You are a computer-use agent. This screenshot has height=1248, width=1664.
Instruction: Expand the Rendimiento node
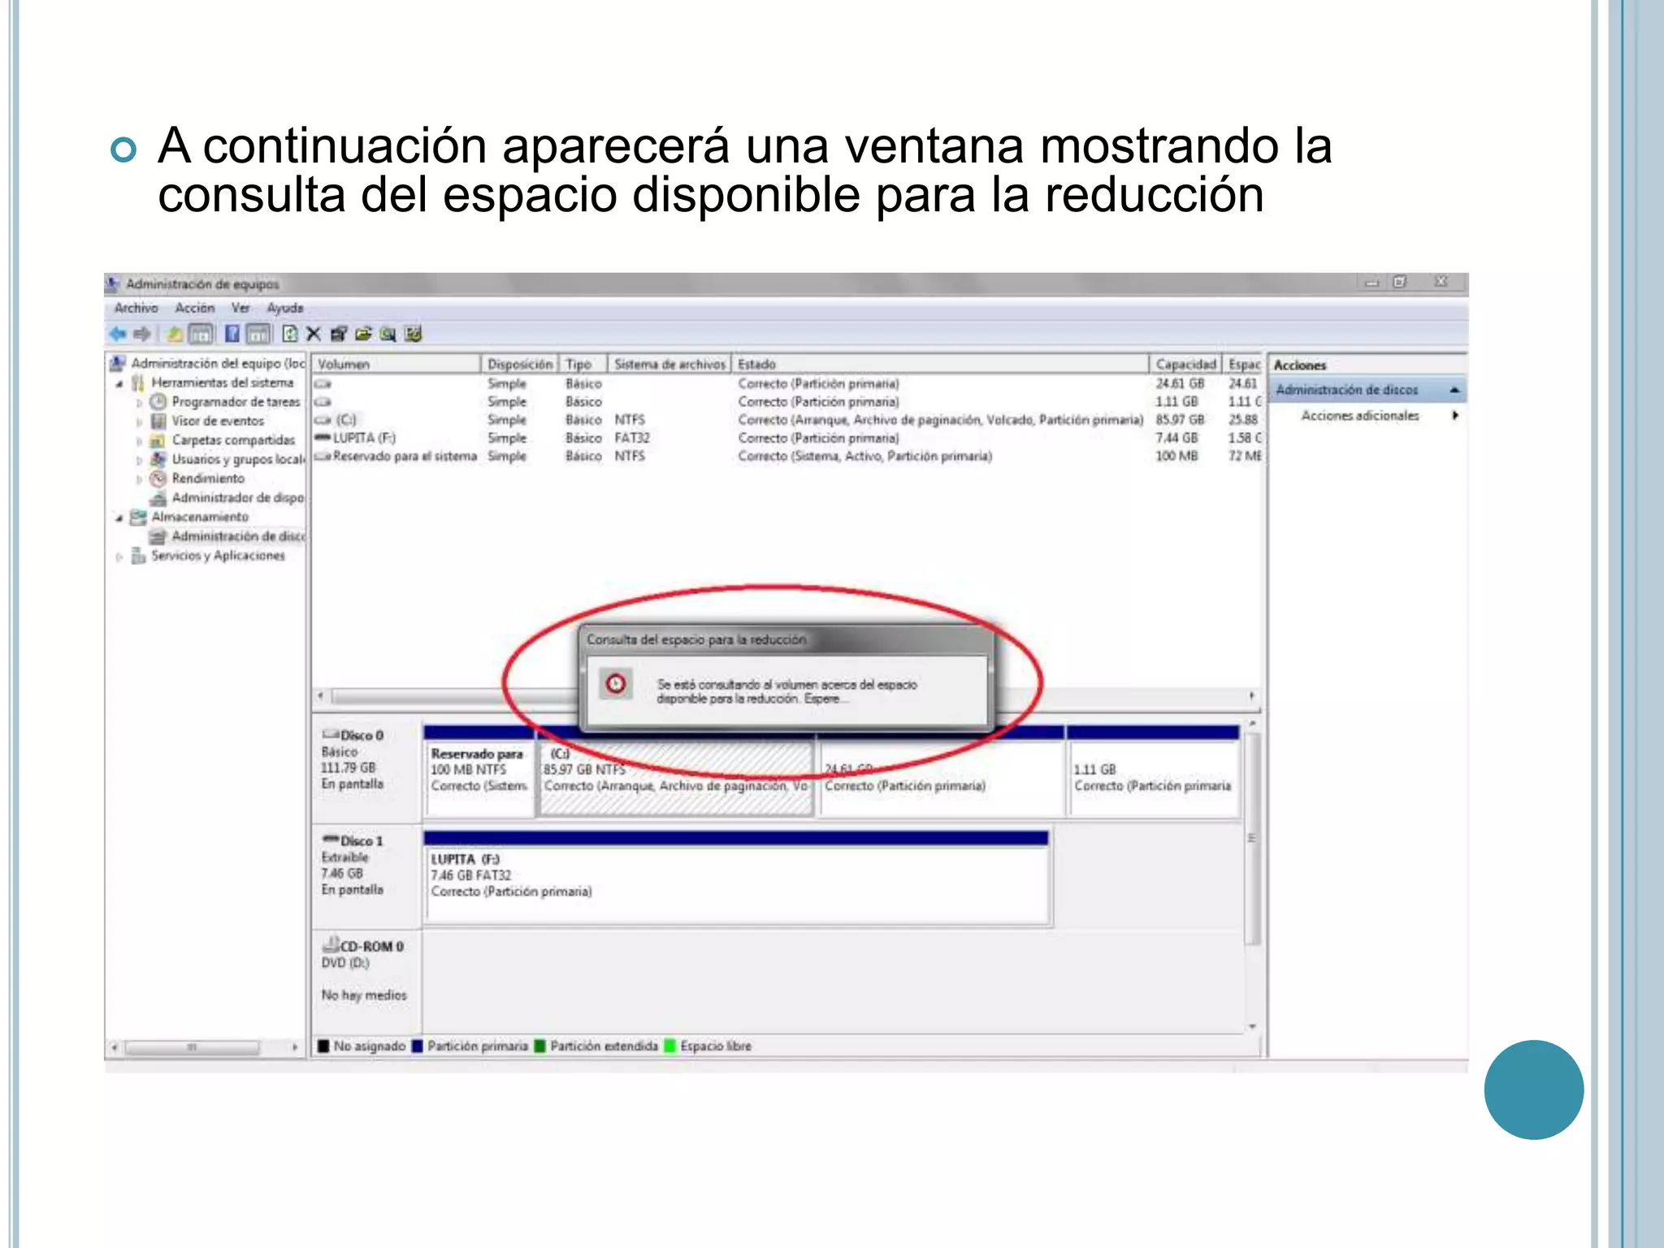139,479
